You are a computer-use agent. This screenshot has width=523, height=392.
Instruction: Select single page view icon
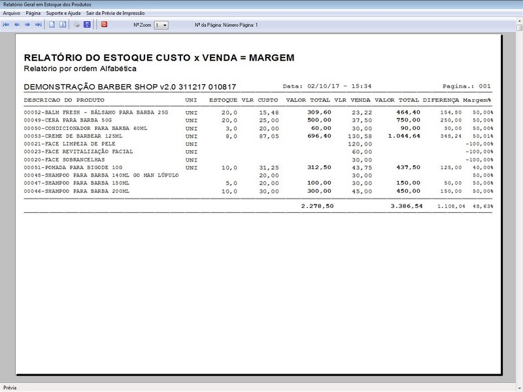[x=52, y=25]
